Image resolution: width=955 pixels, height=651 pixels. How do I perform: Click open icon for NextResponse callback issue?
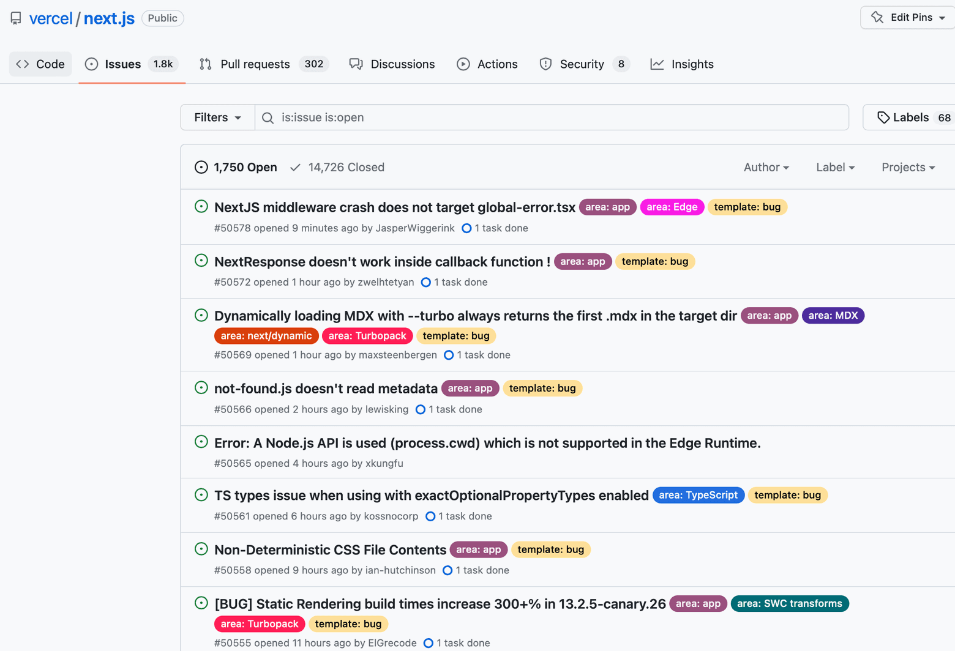tap(201, 261)
